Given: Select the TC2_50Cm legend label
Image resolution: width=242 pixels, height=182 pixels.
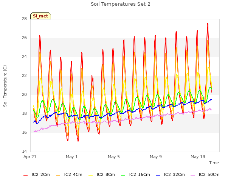Looking at the screenshot, I should [x=209, y=175].
